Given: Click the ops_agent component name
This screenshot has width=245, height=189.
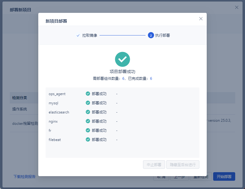Looking at the screenshot, I should pos(57,94).
